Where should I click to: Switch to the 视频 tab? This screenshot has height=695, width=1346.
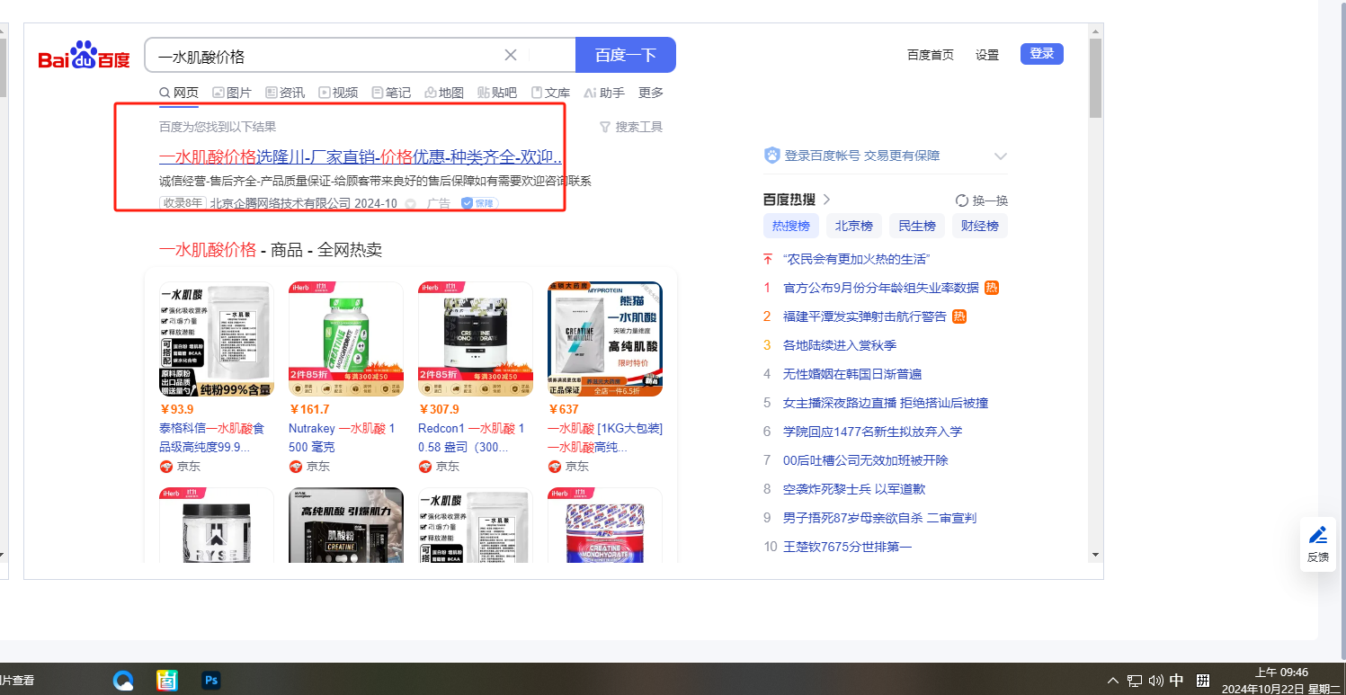pos(338,93)
